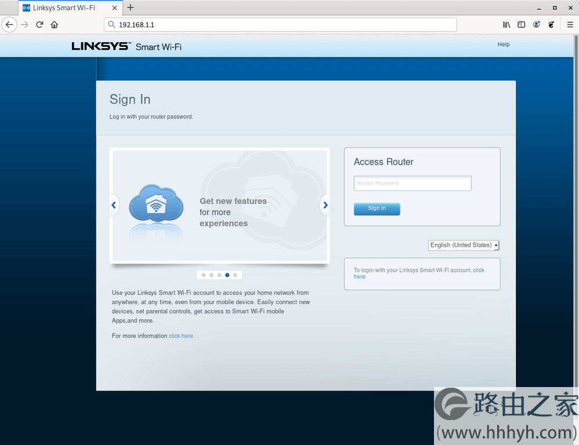Open the English (United States) language dropdown
579x445 pixels.
(464, 245)
